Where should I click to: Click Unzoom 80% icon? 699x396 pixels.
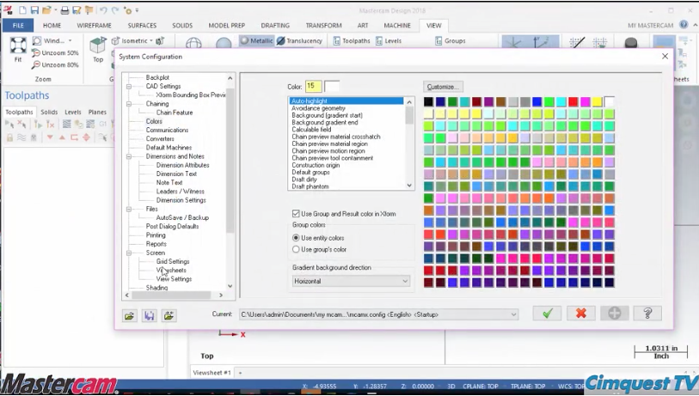click(36, 64)
